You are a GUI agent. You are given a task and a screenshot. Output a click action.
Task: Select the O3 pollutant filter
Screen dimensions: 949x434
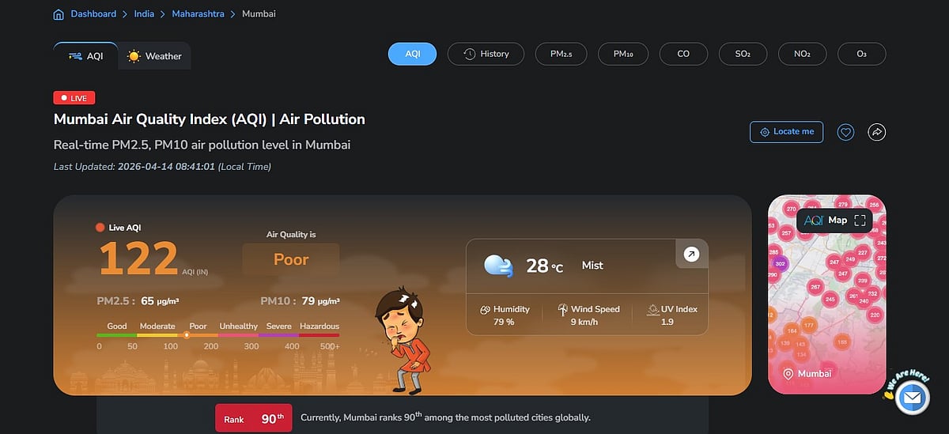tap(861, 54)
